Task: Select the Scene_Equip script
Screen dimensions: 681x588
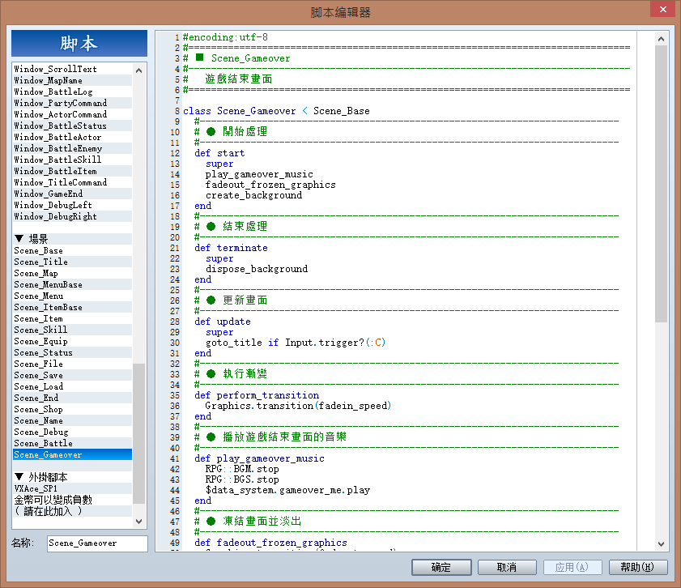Action: point(73,341)
